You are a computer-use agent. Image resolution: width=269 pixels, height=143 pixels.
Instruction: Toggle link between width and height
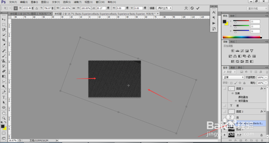(74, 8)
